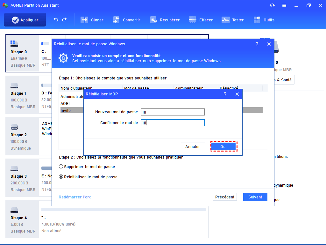Click the refresh icon in title bar

click(272, 5)
